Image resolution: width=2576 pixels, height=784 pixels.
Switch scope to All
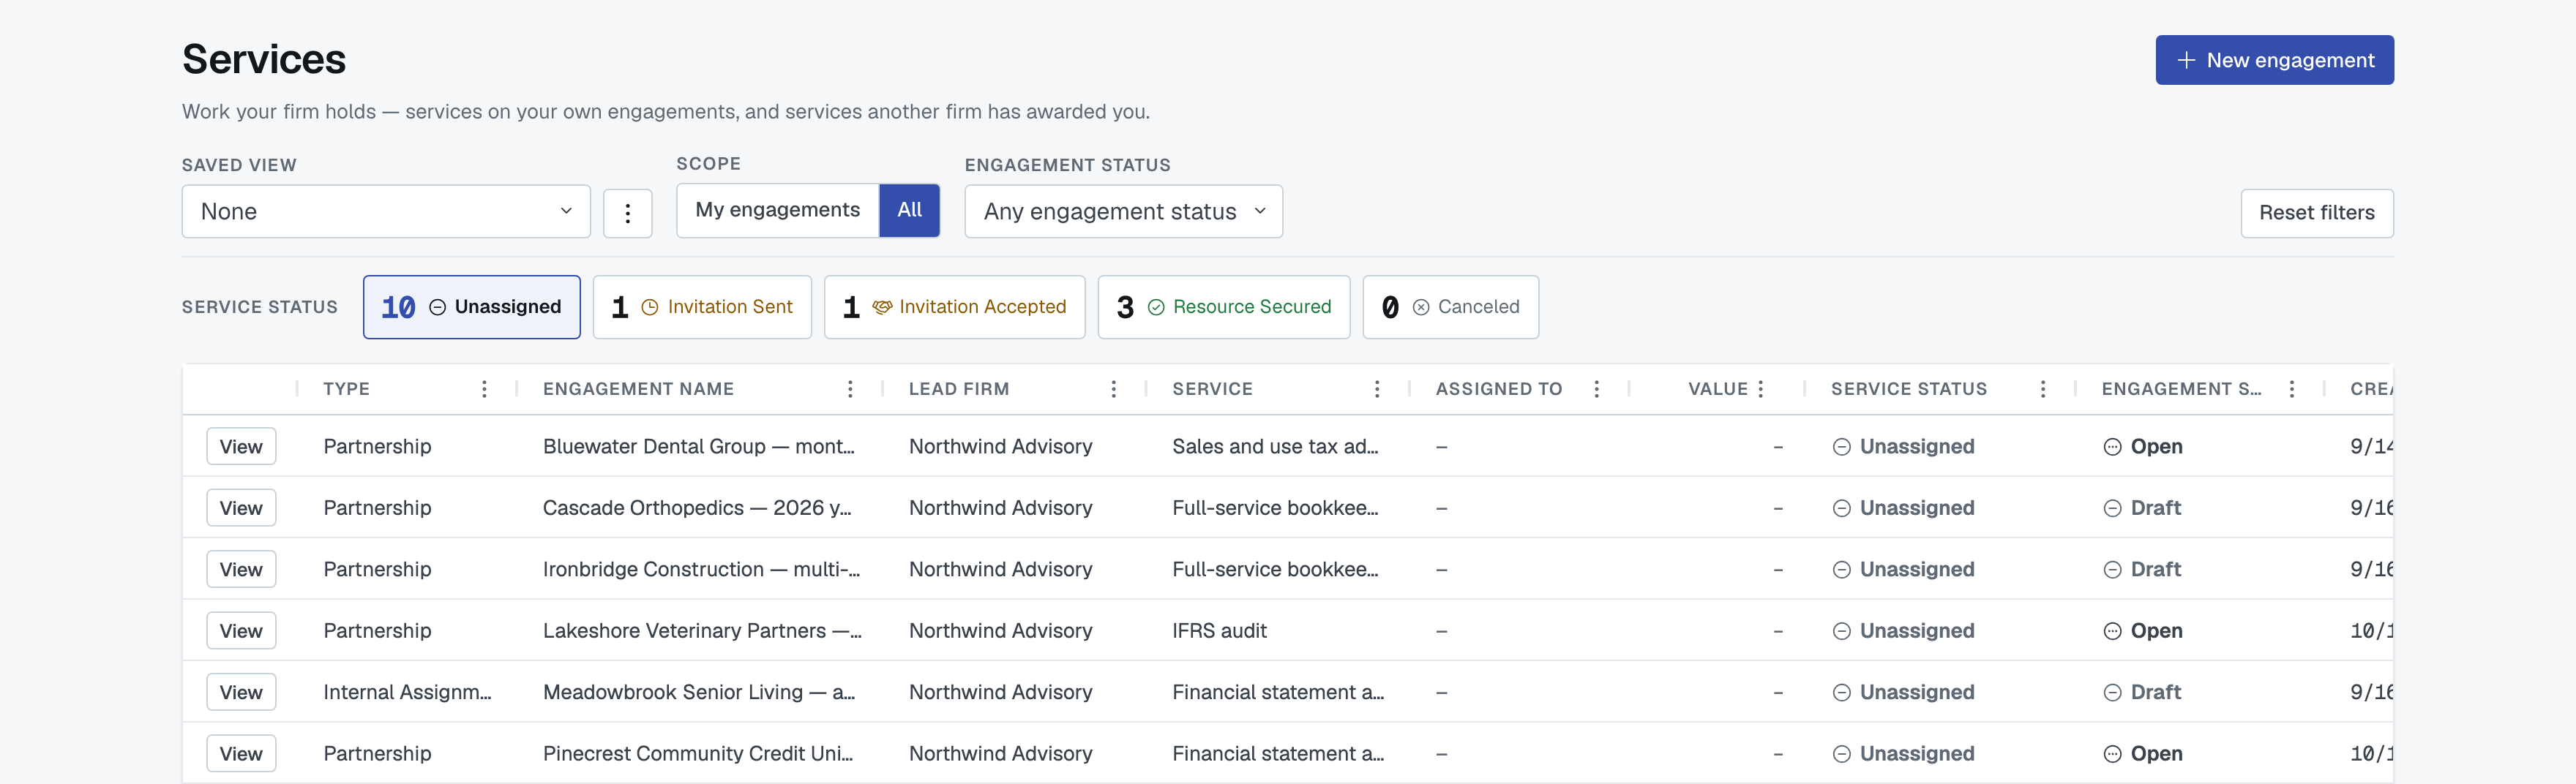pos(909,211)
